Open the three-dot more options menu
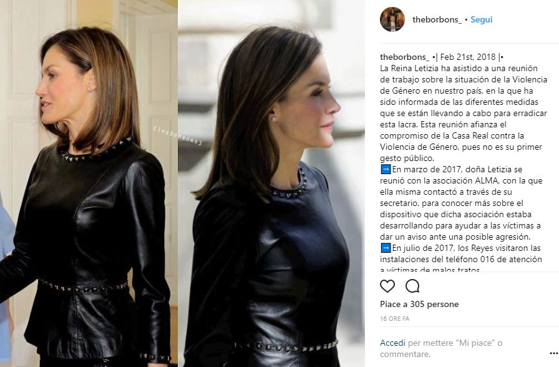 pos(553,353)
